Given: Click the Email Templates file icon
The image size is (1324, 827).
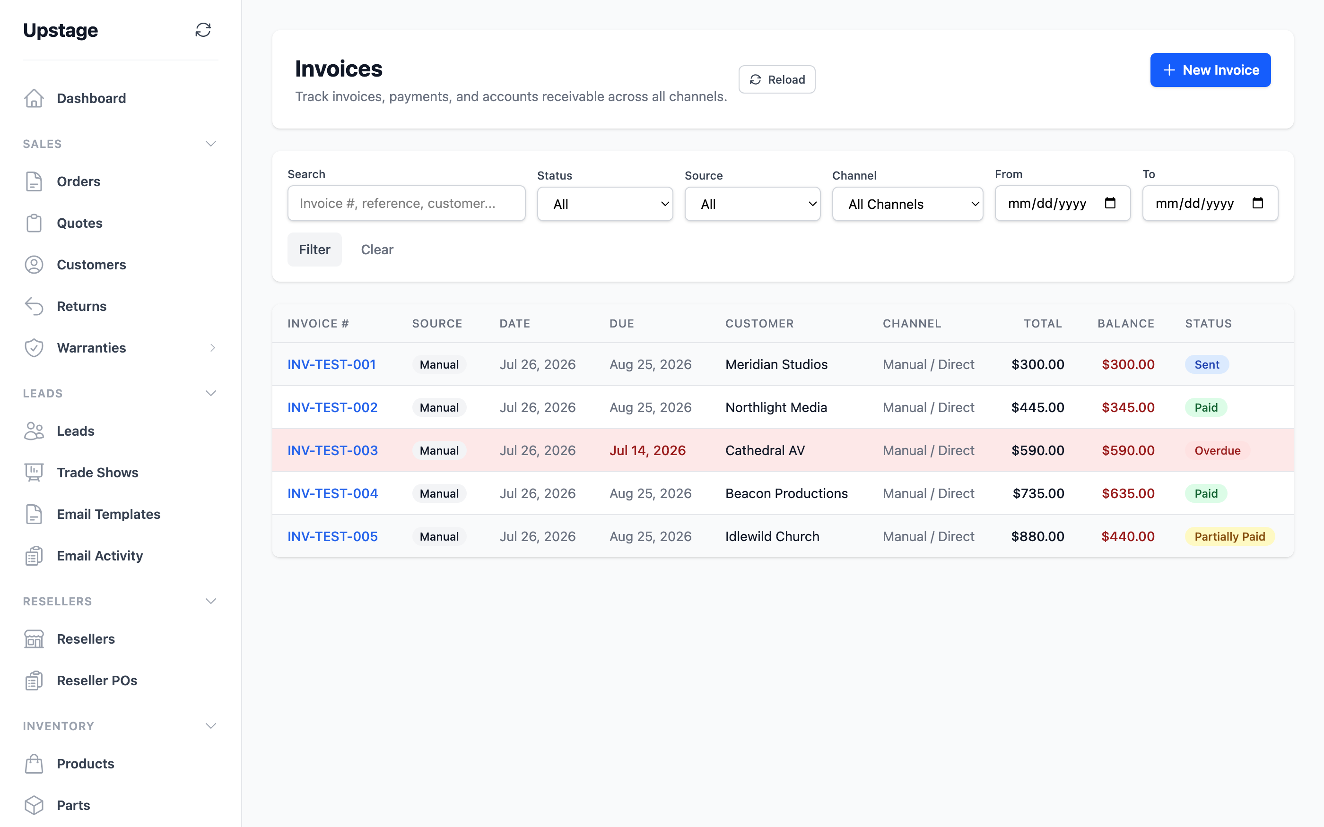Looking at the screenshot, I should click(34, 514).
